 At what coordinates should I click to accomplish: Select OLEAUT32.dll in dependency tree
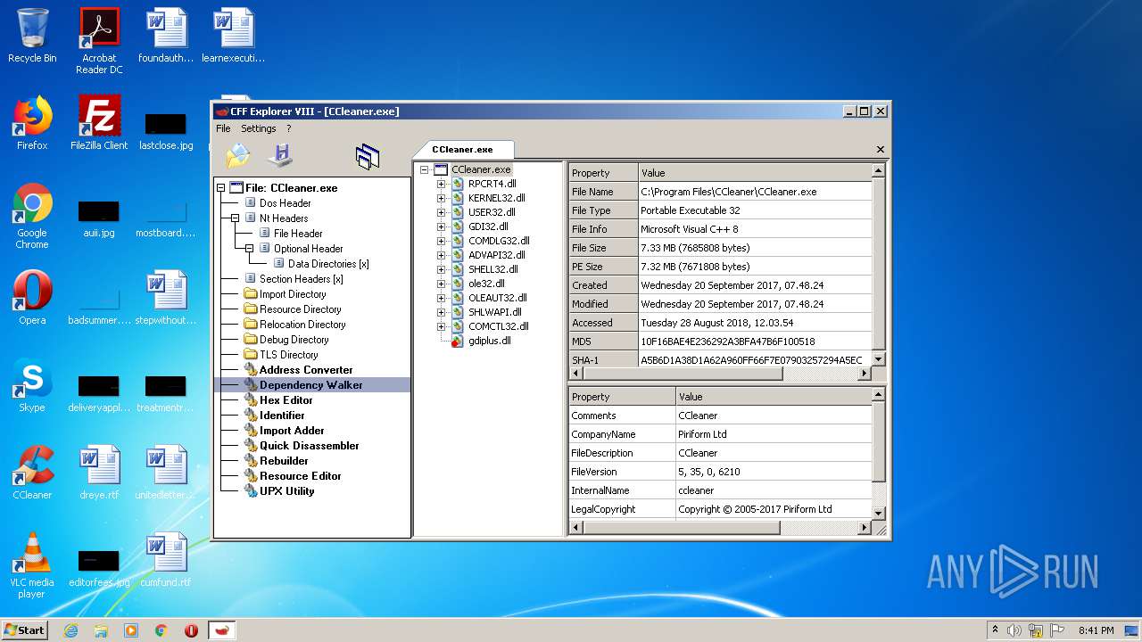[x=497, y=298]
